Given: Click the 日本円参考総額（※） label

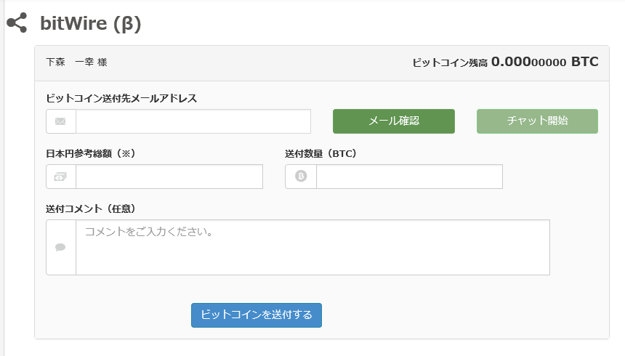Looking at the screenshot, I should [x=90, y=153].
